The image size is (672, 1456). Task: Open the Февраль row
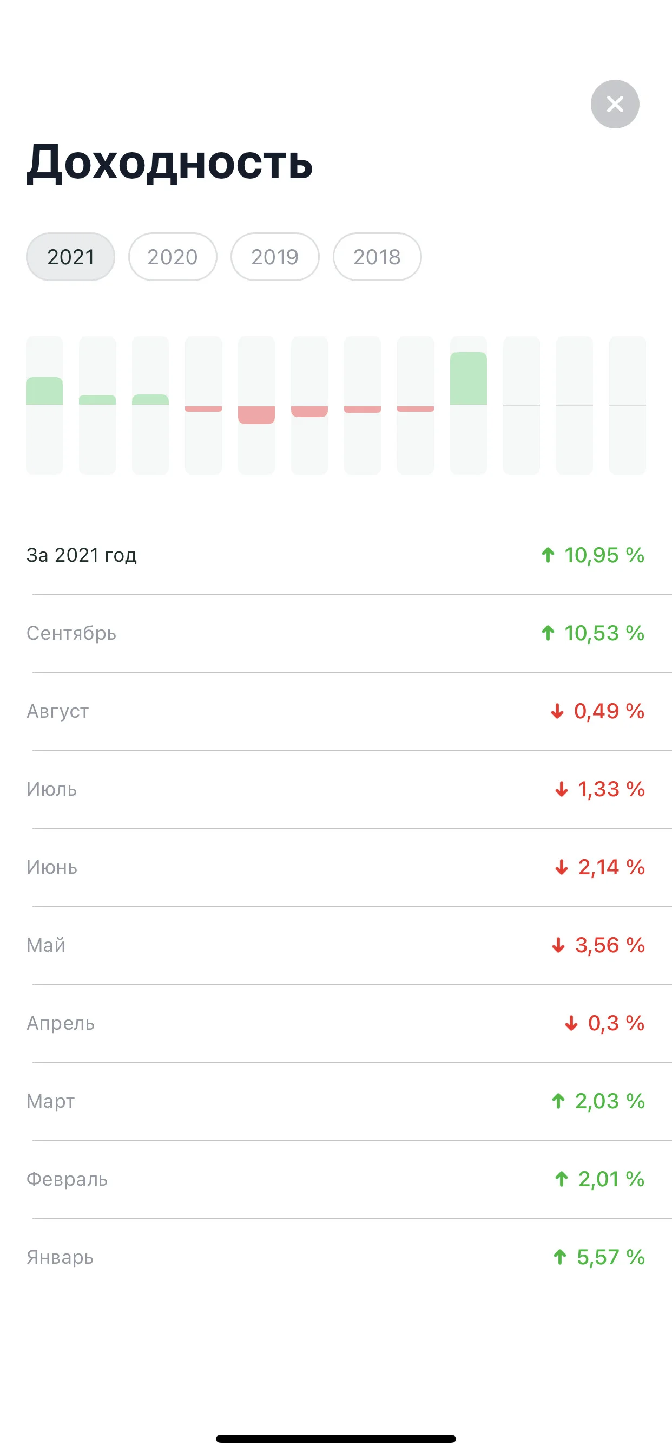[336, 1179]
